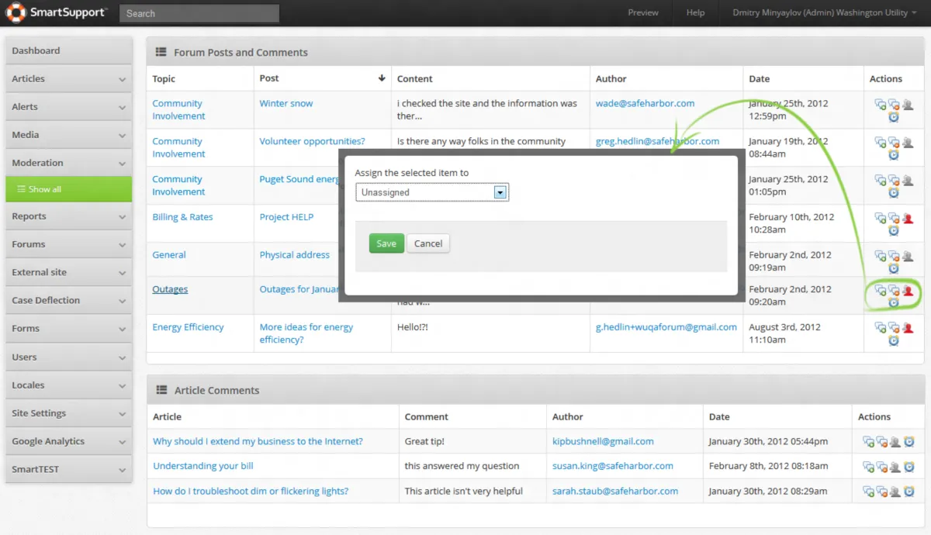Open the Dashboard sidebar item
Image resolution: width=931 pixels, height=535 pixels.
point(68,50)
